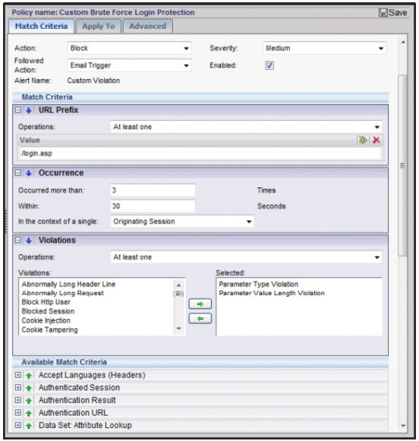The image size is (419, 441).
Task: Switch to the Advanced tab
Action: (x=147, y=26)
